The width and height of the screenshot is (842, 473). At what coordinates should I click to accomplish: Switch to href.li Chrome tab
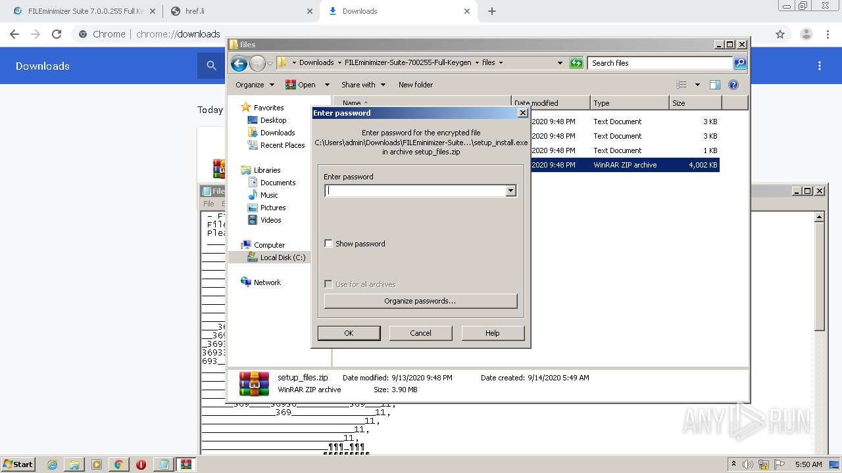(241, 11)
